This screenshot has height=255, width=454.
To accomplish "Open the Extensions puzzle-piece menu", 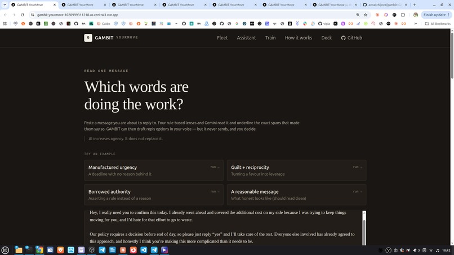I will [x=403, y=15].
